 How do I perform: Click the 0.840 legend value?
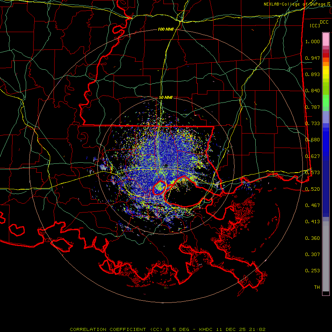tap(312, 91)
